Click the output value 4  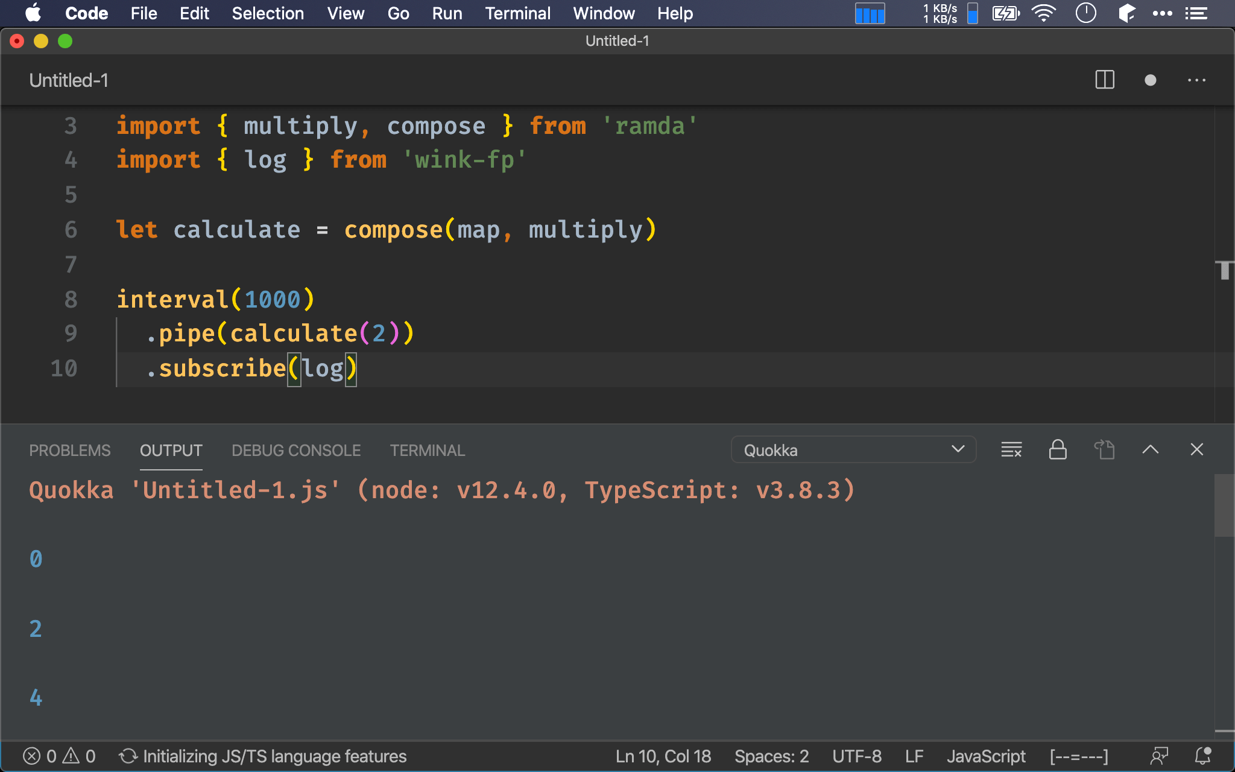click(36, 698)
